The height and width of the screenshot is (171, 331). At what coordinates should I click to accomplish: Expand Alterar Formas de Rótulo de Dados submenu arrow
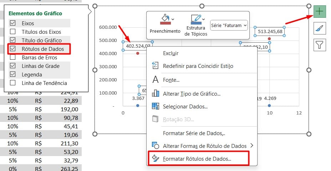coord(251,145)
